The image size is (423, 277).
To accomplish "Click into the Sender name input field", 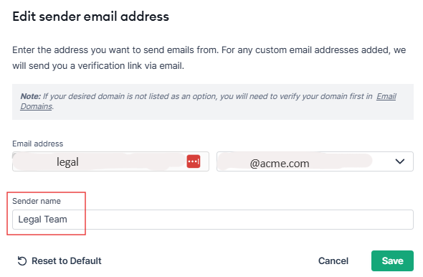I will (213, 220).
